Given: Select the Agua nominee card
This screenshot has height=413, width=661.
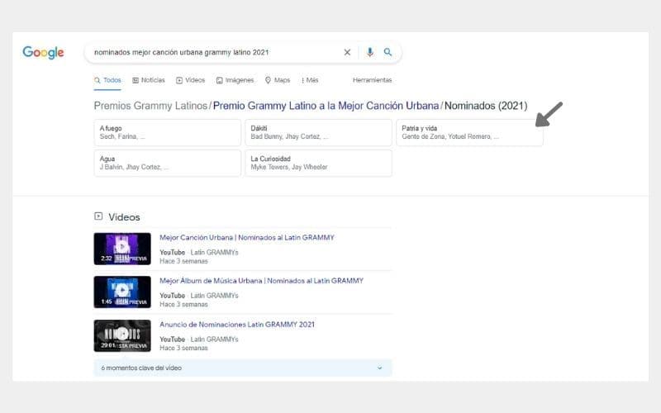Looking at the screenshot, I should pyautogui.click(x=168, y=163).
